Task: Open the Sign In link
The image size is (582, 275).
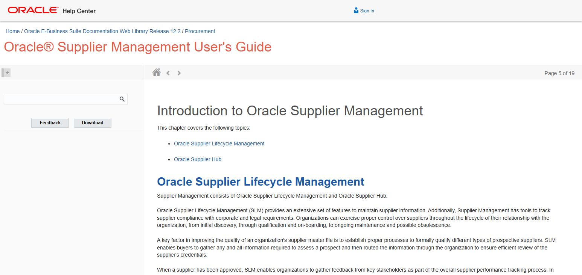Action: (367, 11)
